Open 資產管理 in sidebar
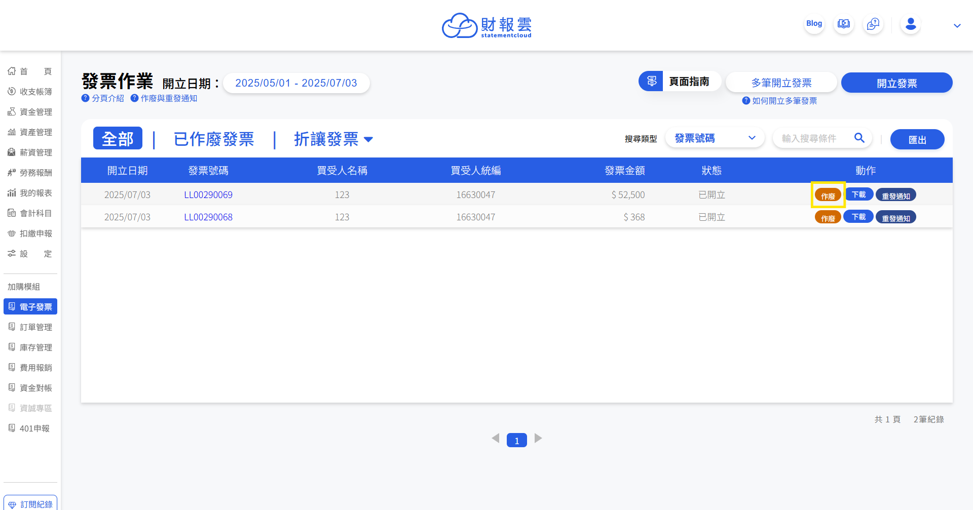The width and height of the screenshot is (973, 510). click(x=30, y=132)
